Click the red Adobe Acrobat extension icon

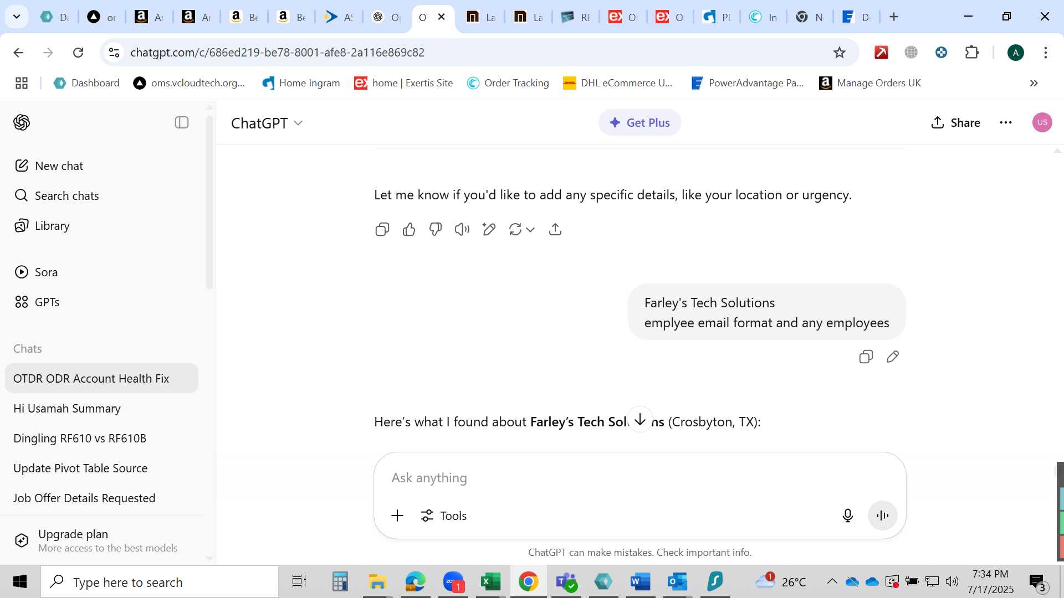881,53
